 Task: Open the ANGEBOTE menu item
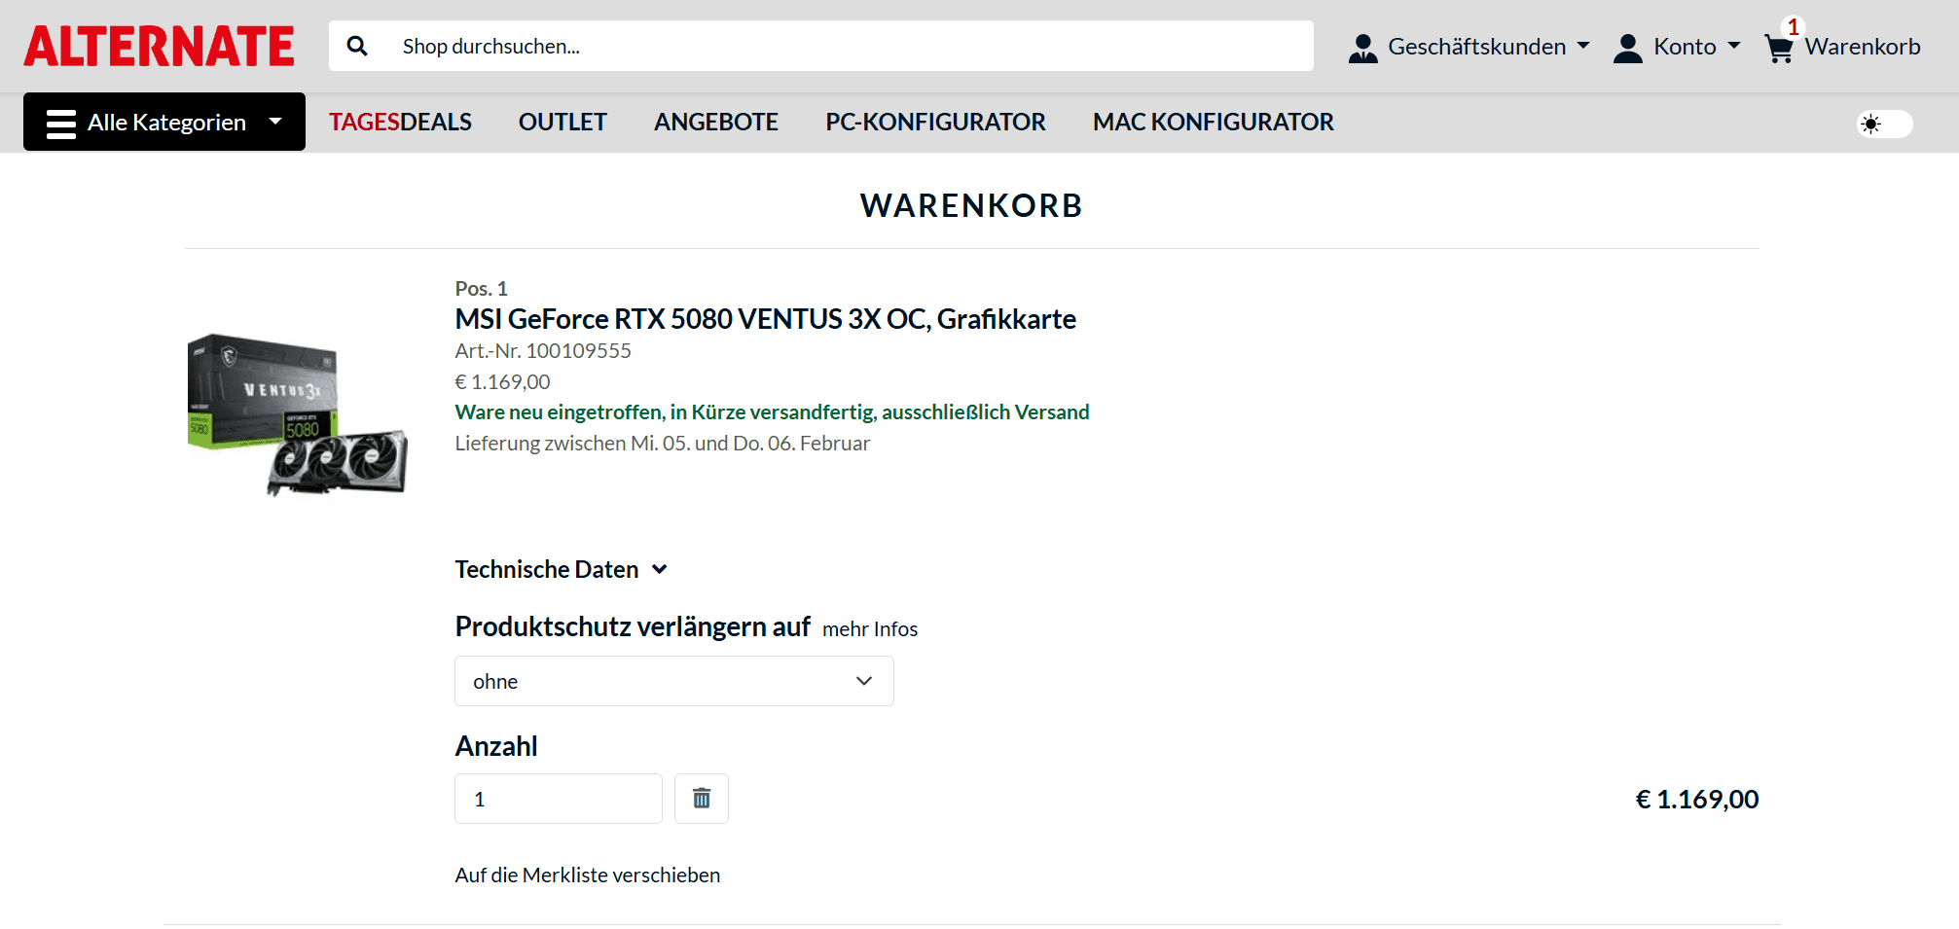(x=716, y=122)
